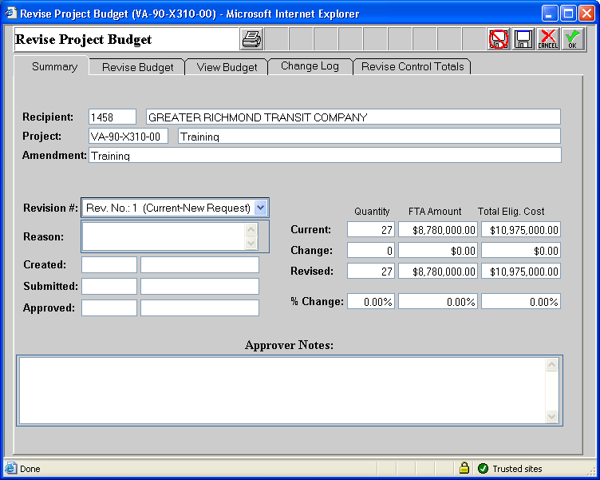
Task: Click the second Created field
Action: 199,264
